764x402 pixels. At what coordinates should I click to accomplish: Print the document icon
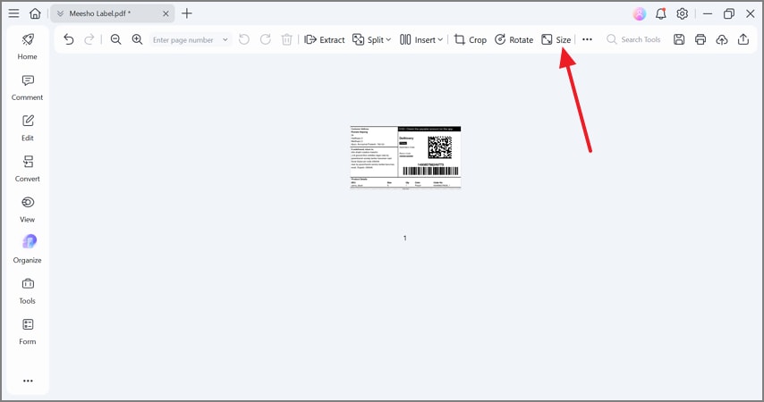pyautogui.click(x=700, y=39)
